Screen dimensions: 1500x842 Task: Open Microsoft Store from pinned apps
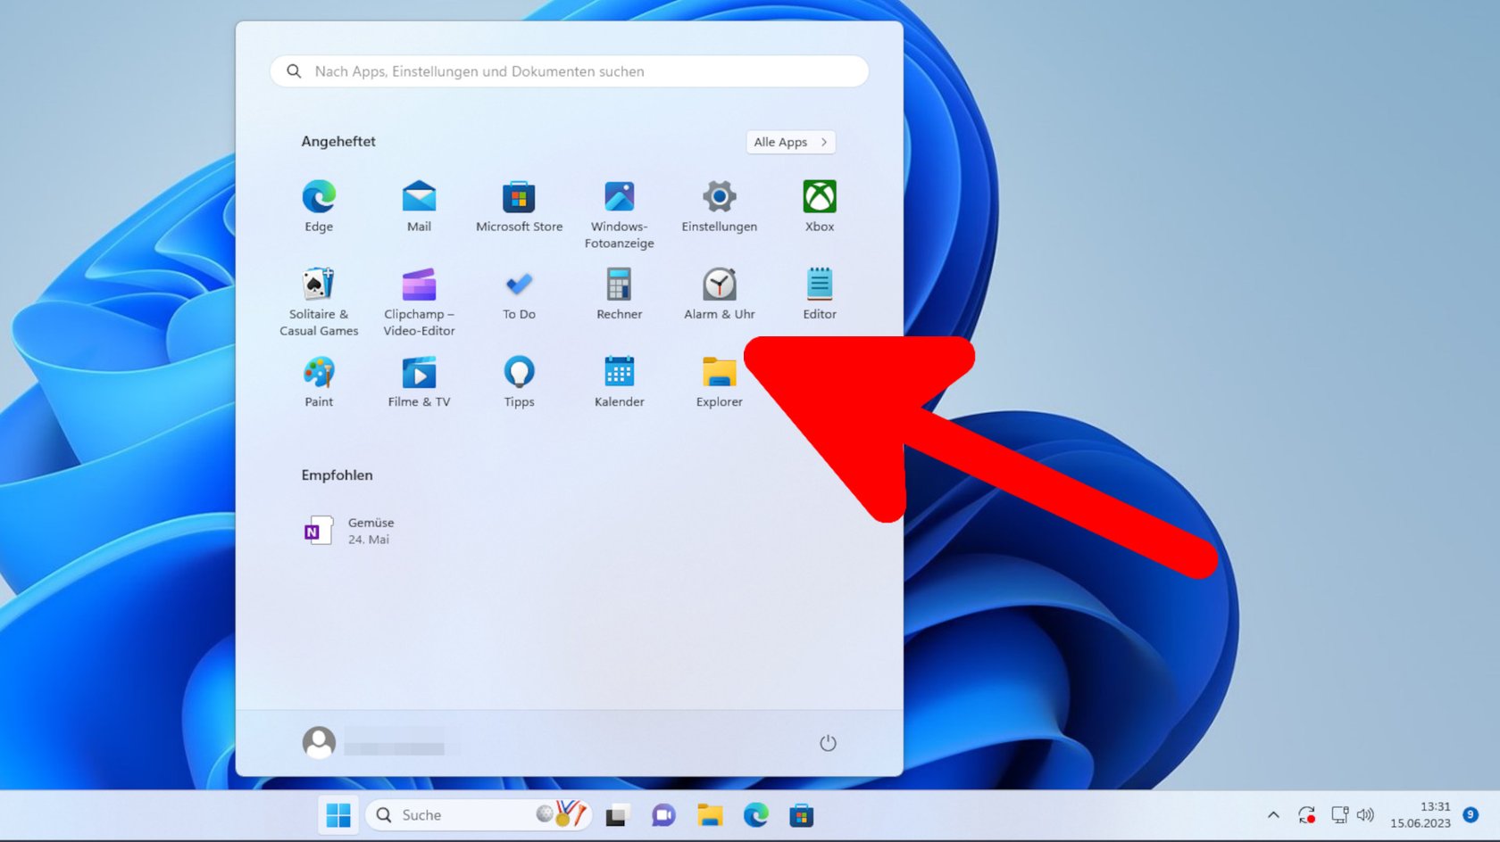519,206
